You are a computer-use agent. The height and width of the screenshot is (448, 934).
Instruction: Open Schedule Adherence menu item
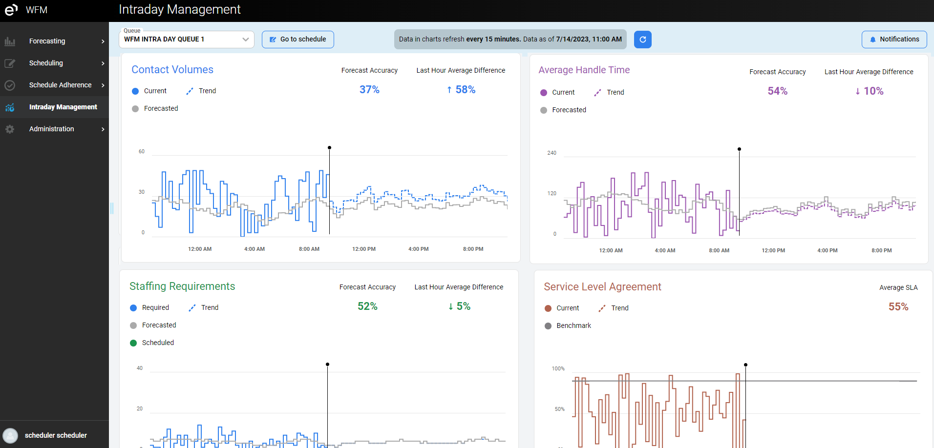60,85
